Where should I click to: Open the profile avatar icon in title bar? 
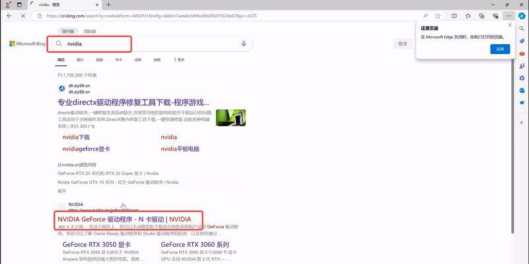coord(8,5)
